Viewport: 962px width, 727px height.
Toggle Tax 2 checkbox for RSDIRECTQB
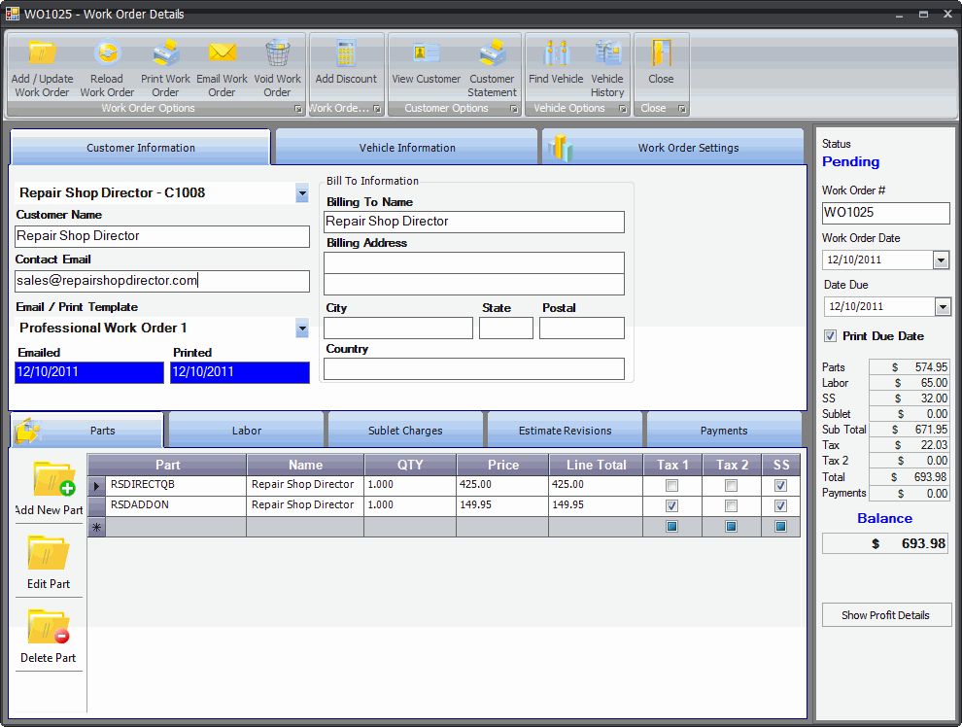tap(731, 486)
